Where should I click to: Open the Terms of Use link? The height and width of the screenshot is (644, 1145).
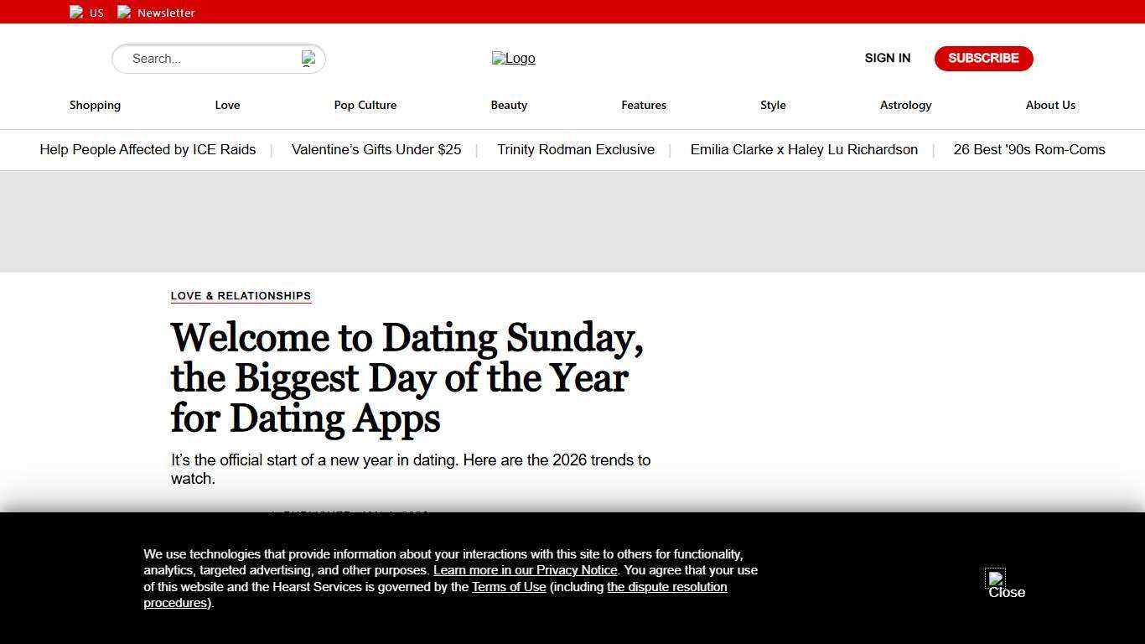[509, 586]
